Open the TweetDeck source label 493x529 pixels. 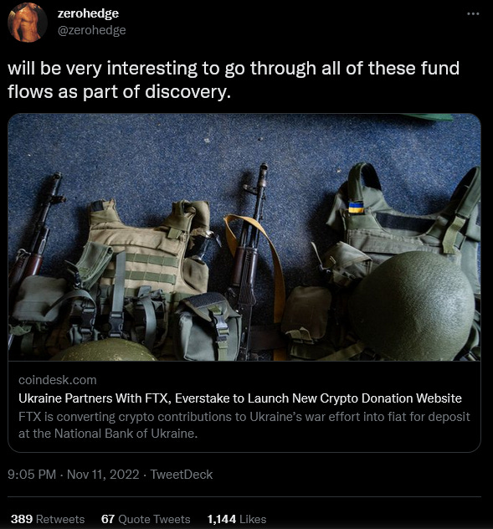click(181, 475)
